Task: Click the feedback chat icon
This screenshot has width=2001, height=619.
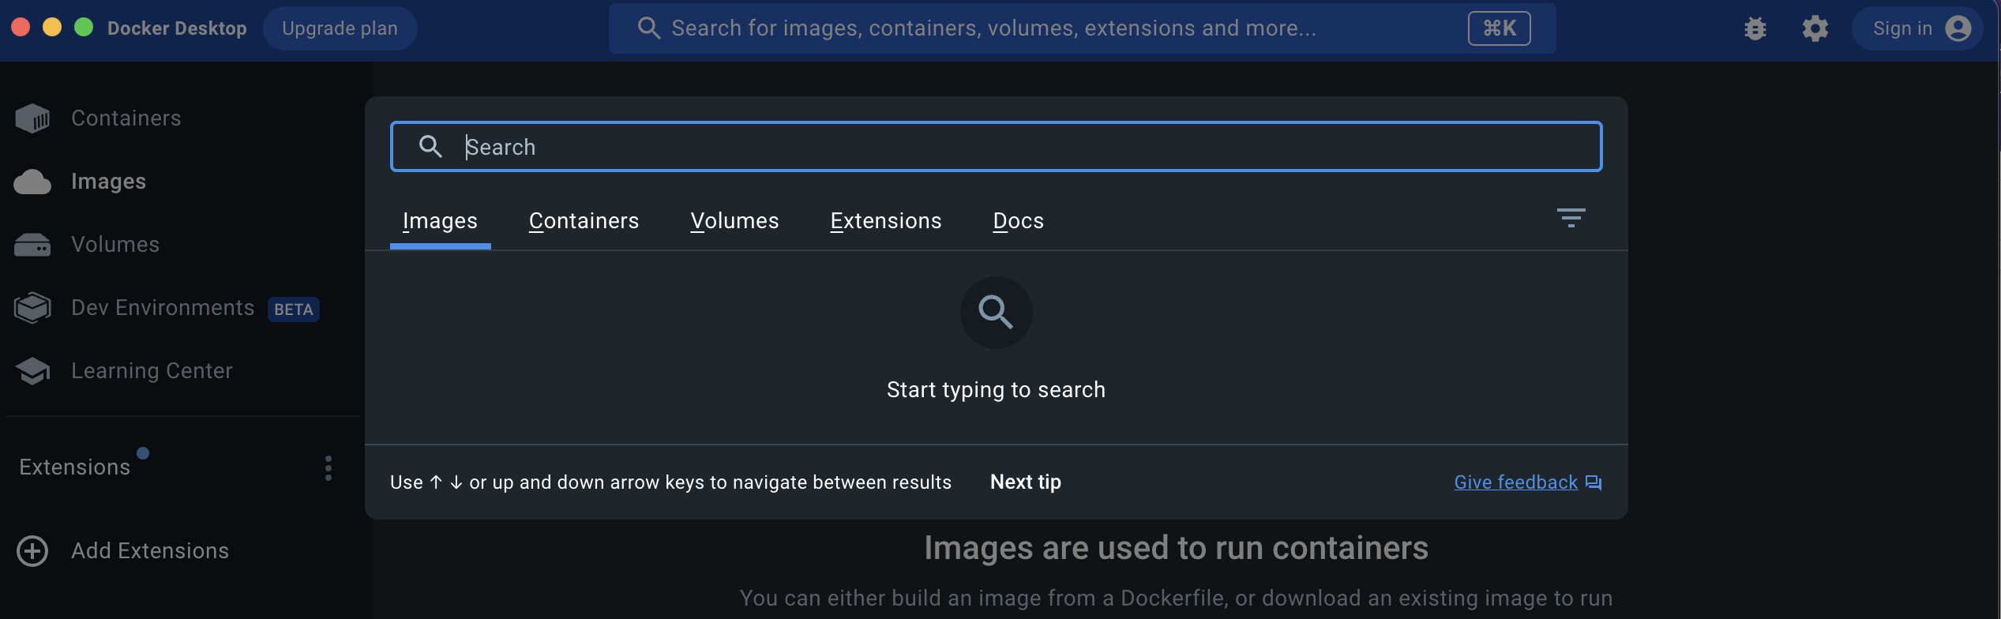Action: (x=1594, y=482)
